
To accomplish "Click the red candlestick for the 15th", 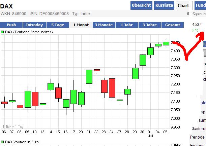I will pos(58,93).
